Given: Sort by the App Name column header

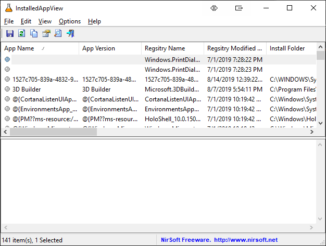Looking at the screenshot, I should pyautogui.click(x=40, y=48).
